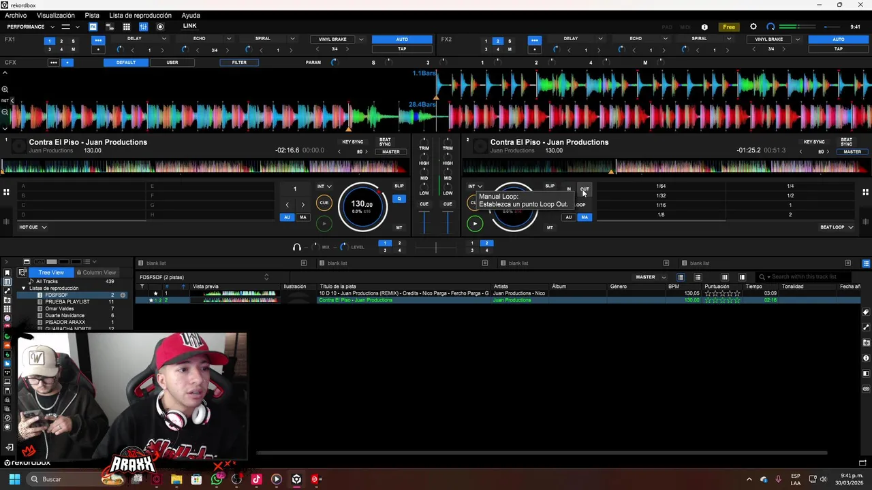Click deck 1 overview waveform strip
This screenshot has height=490, width=872.
(x=204, y=167)
